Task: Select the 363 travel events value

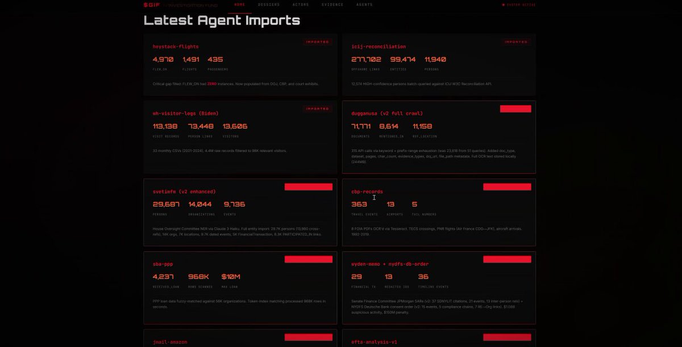Action: point(359,204)
